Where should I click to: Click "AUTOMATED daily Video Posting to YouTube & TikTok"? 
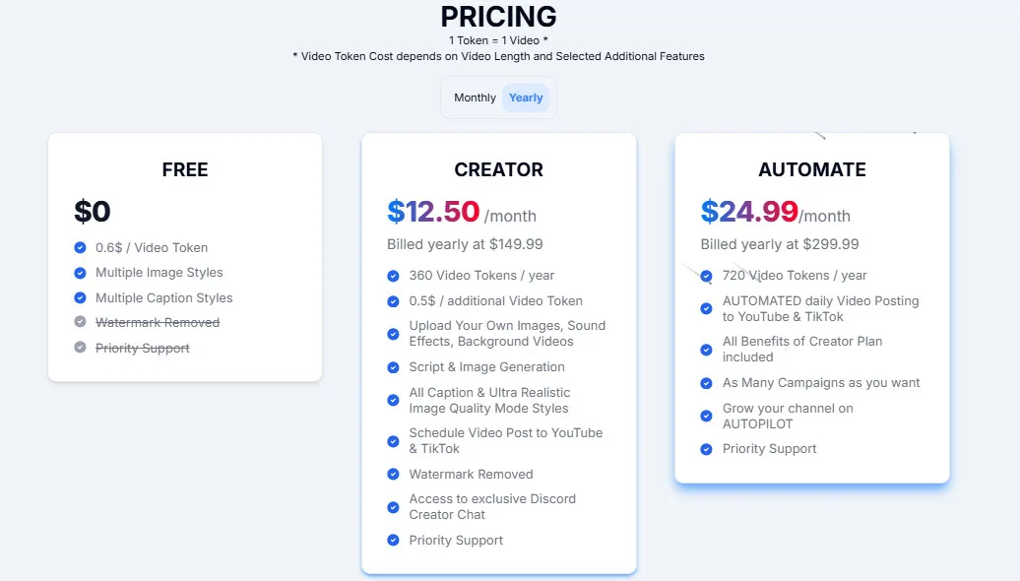click(819, 308)
